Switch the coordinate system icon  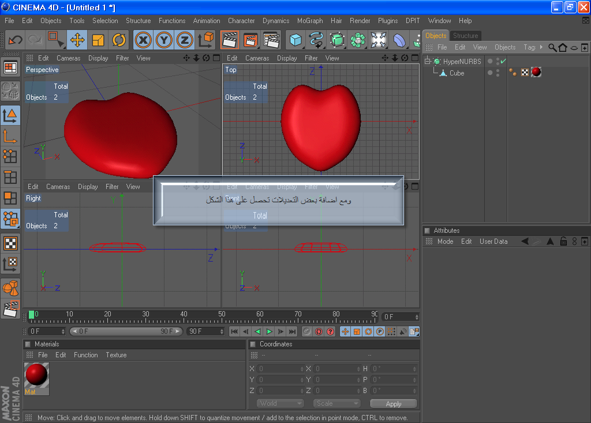[206, 40]
